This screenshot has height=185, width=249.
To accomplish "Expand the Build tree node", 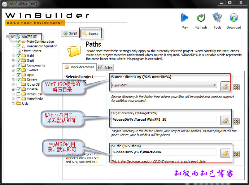I will 13,56.
